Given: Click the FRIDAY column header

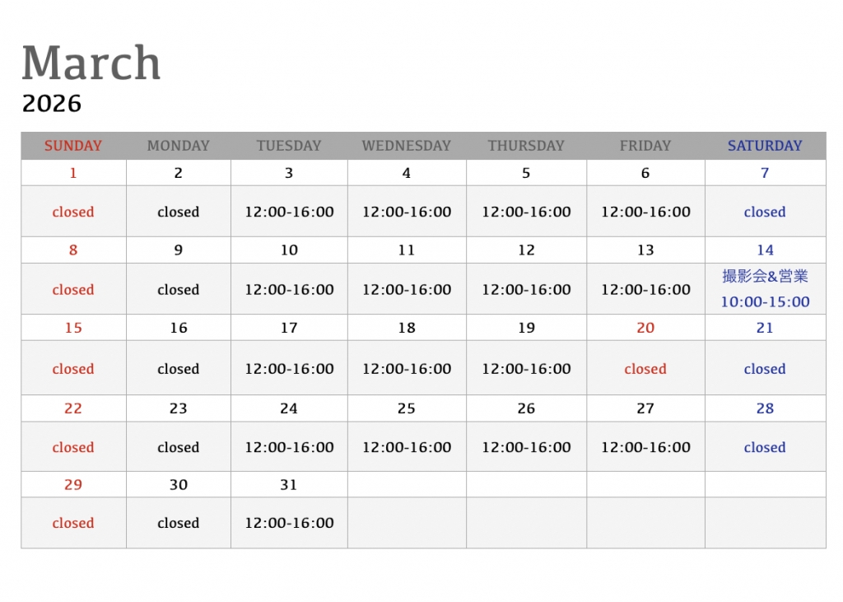Looking at the screenshot, I should click(645, 146).
